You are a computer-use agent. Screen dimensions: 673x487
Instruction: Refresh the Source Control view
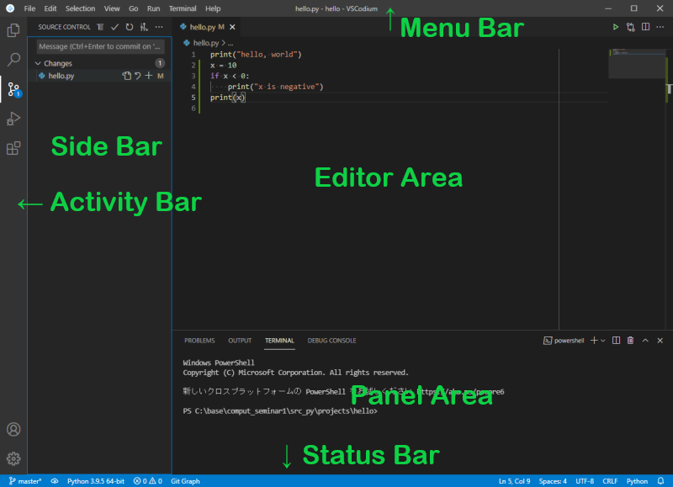[x=130, y=27]
